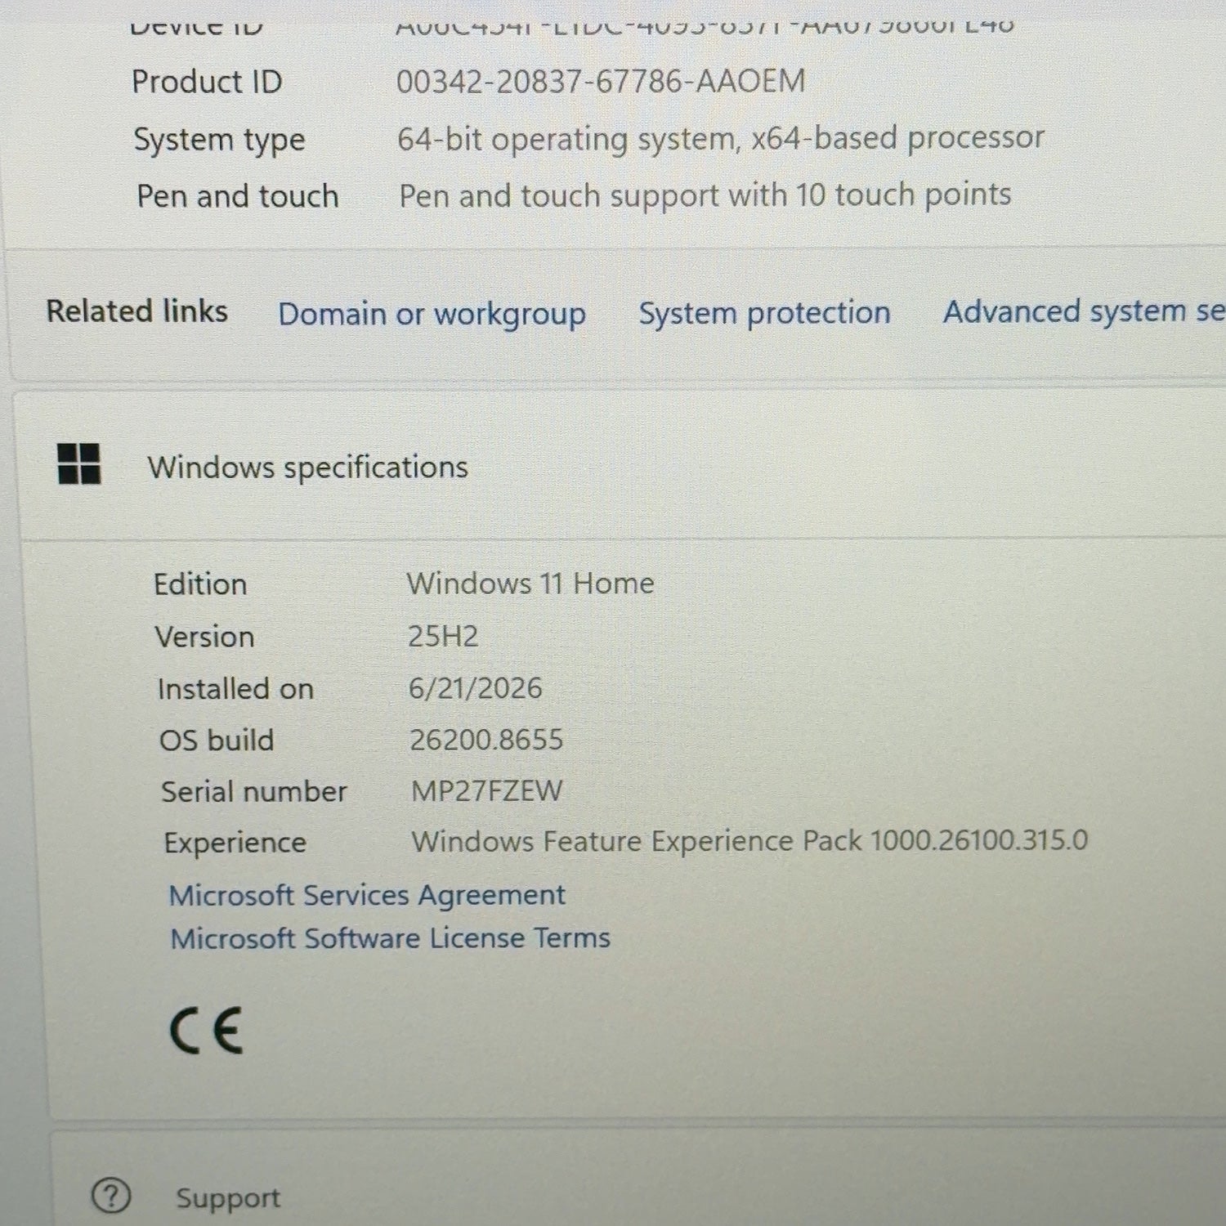This screenshot has height=1226, width=1226.
Task: Click the Experience label
Action: [x=235, y=843]
